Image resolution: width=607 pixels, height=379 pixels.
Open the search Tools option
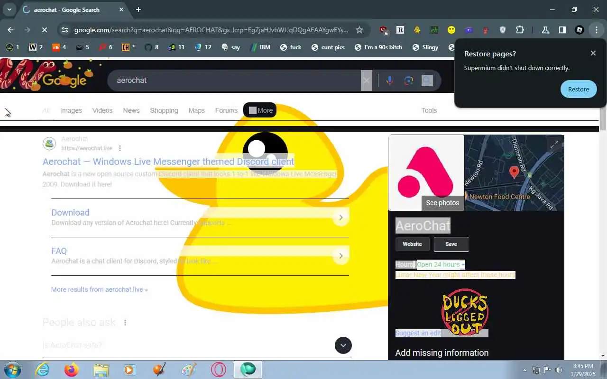click(x=429, y=110)
